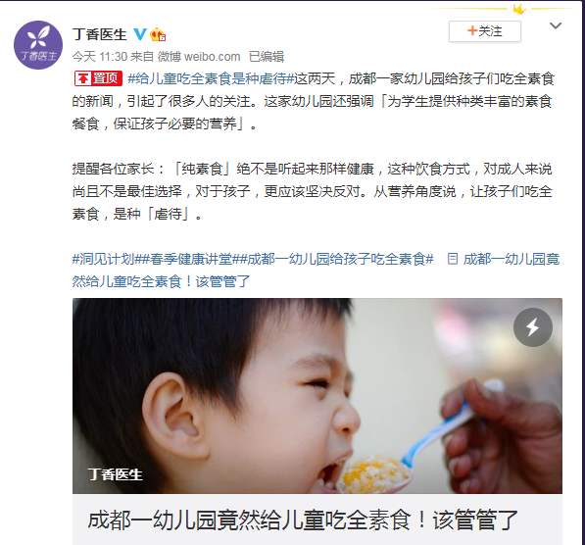The image size is (585, 545).
Task: Click the post timestamp 今天 11:30
Action: point(99,57)
